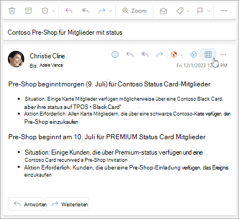Flag the message with the flag icon
The image size is (239, 219).
pyautogui.click(x=200, y=11)
